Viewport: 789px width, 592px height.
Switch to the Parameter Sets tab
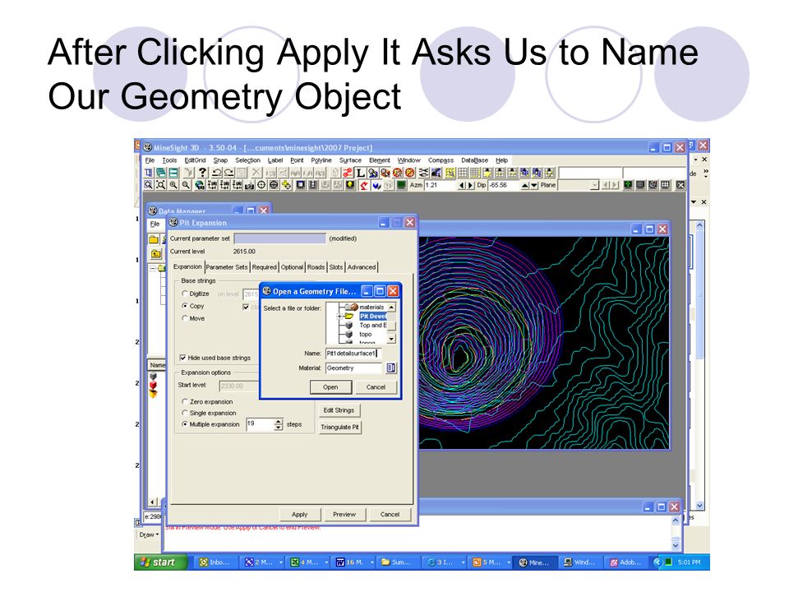click(x=227, y=267)
